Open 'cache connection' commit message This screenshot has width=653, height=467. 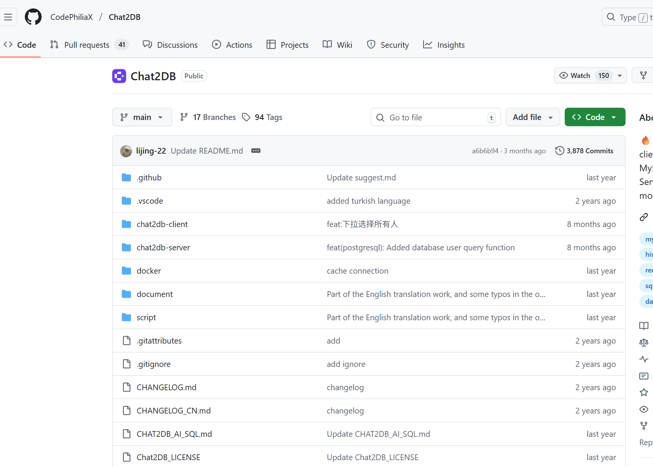[357, 271]
